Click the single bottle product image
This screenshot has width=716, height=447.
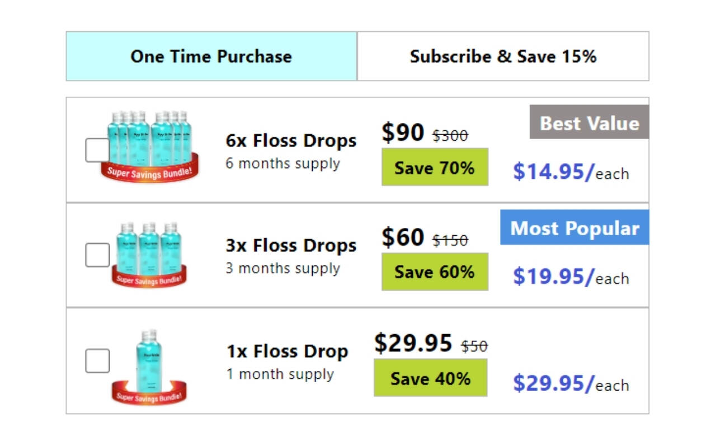pyautogui.click(x=149, y=366)
